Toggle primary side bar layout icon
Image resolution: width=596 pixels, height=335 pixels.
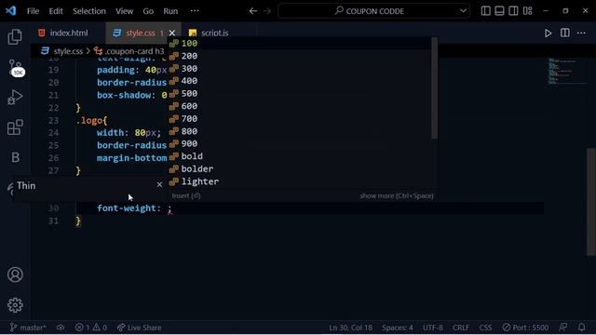(x=485, y=10)
